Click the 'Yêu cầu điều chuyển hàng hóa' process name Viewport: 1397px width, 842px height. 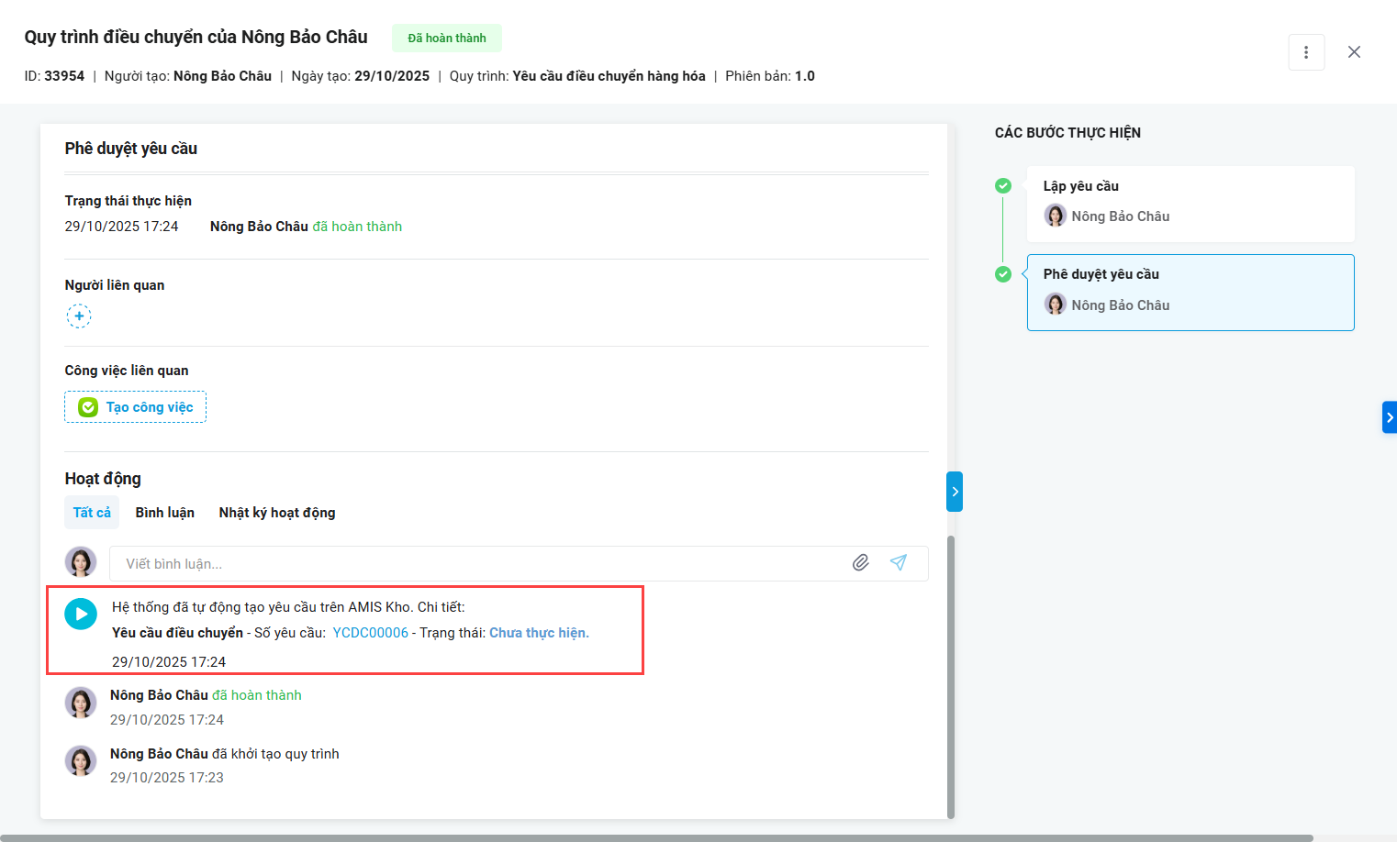tap(609, 76)
